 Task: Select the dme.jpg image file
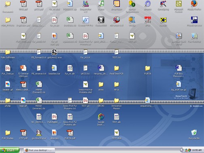coord(54,133)
